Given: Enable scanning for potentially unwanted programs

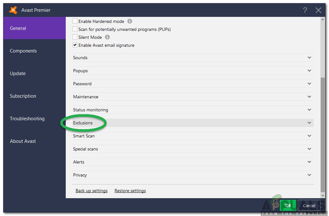Looking at the screenshot, I should pos(75,29).
